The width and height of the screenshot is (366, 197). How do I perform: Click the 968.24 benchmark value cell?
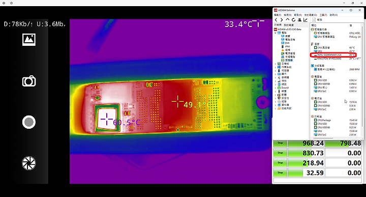coord(306,143)
